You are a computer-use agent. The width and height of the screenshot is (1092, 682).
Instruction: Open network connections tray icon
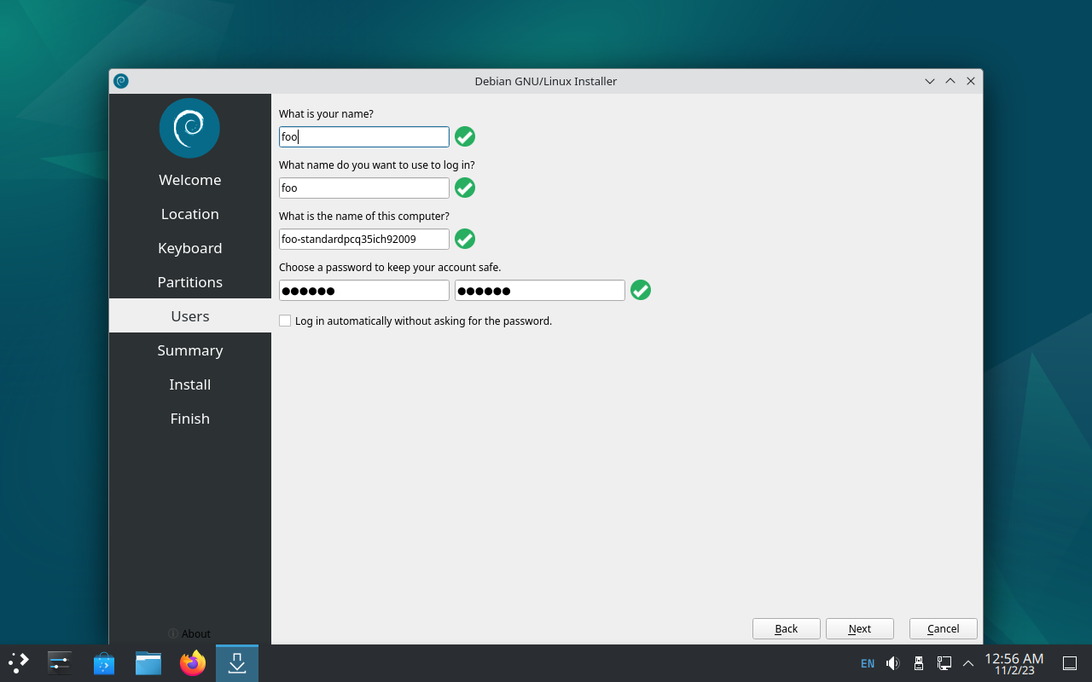point(944,663)
